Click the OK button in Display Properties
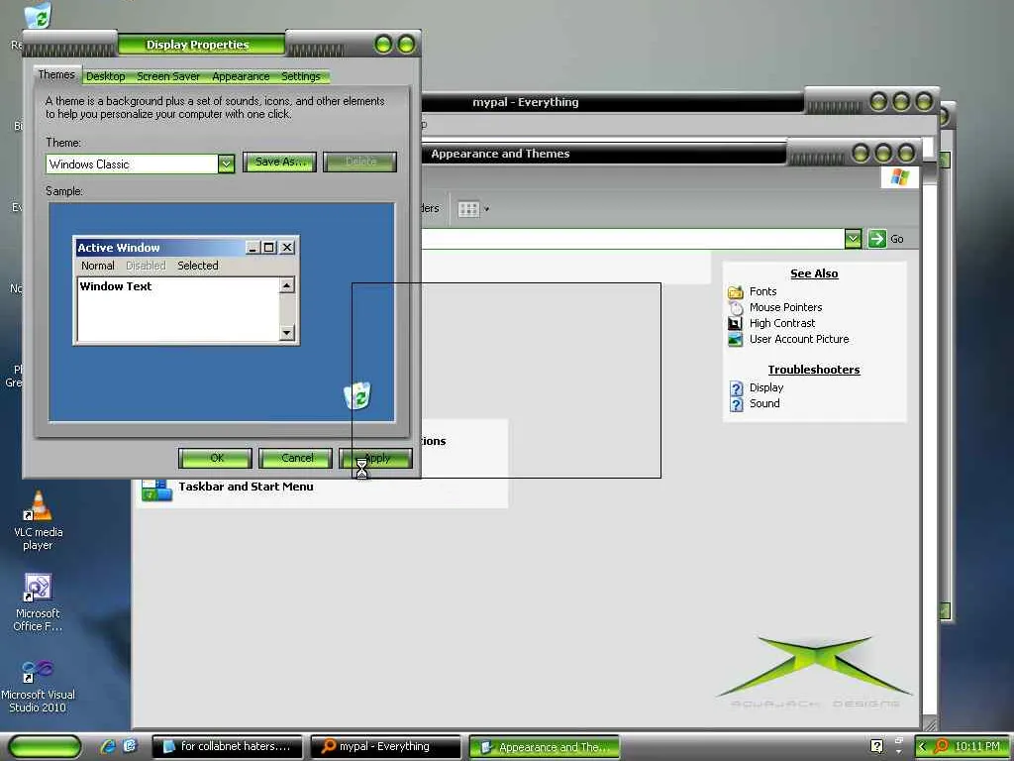Image resolution: width=1014 pixels, height=761 pixels. pyautogui.click(x=215, y=458)
